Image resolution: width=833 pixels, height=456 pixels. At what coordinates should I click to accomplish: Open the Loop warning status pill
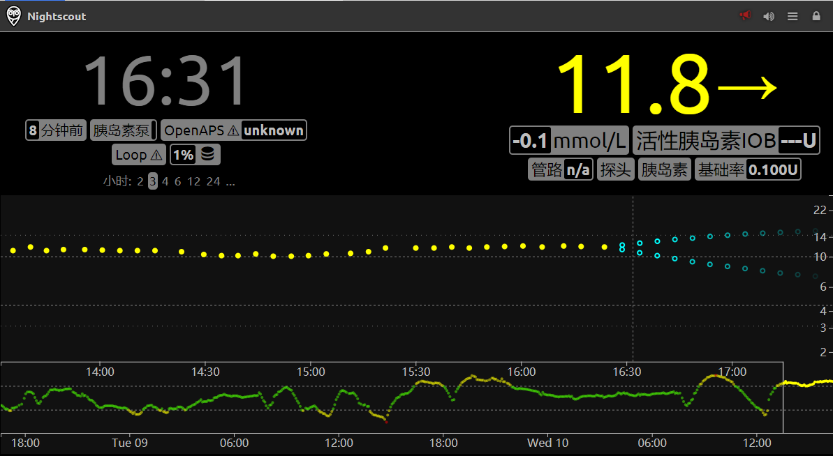coord(139,155)
